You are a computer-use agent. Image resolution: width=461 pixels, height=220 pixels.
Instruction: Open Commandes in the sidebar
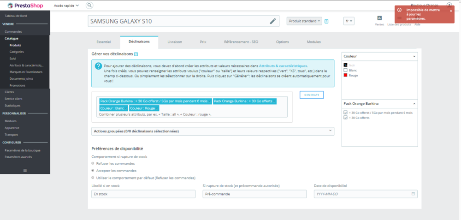13,31
